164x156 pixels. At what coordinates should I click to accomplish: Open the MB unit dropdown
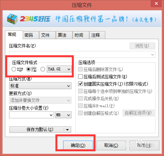point(63,115)
